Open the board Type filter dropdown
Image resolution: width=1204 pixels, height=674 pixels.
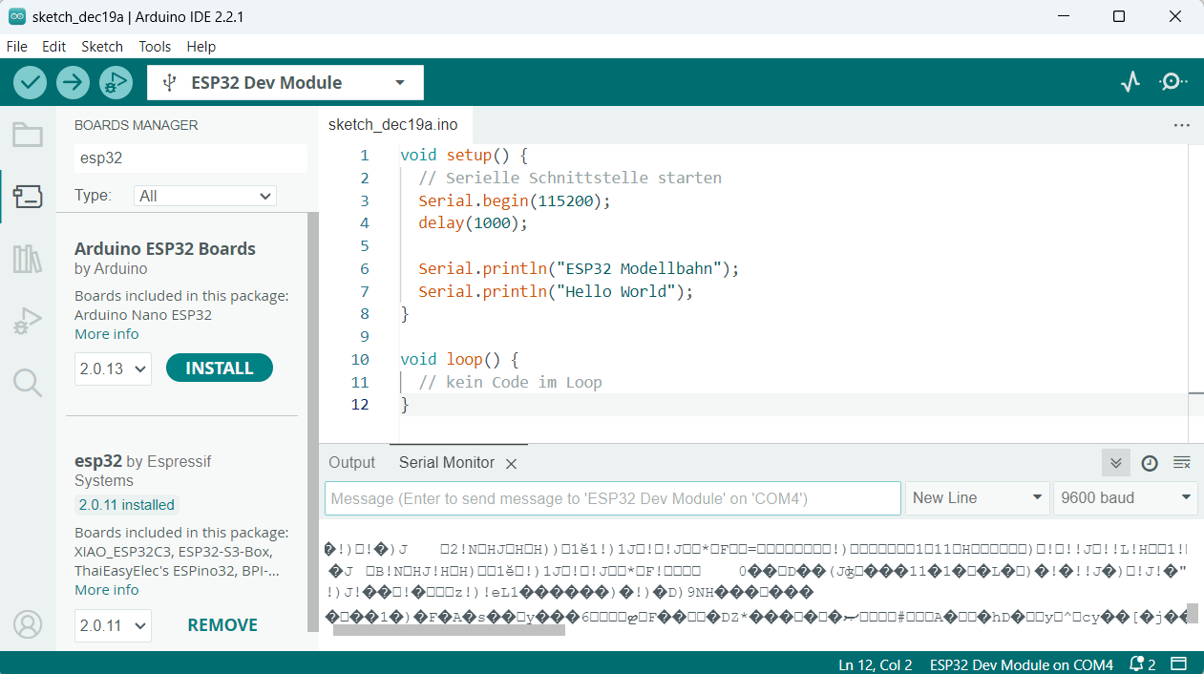point(205,196)
